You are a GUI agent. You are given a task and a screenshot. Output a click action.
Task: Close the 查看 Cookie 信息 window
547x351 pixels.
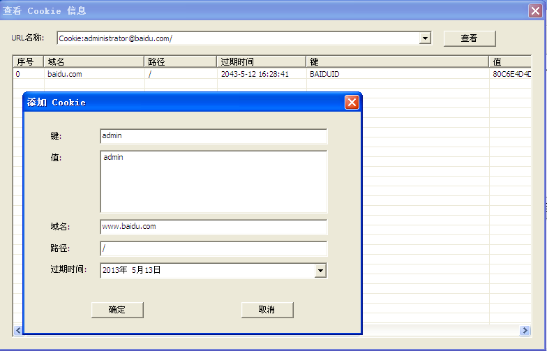(x=535, y=11)
